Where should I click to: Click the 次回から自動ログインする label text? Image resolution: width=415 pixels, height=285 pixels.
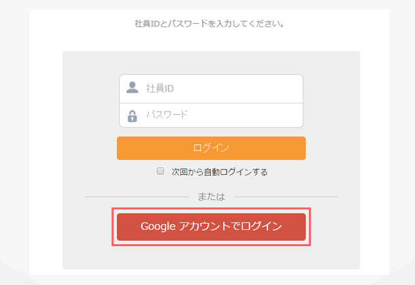[220, 172]
